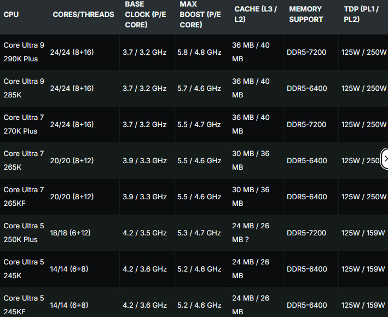Click DDR5-7200 in the 270K Plus row

(306, 124)
